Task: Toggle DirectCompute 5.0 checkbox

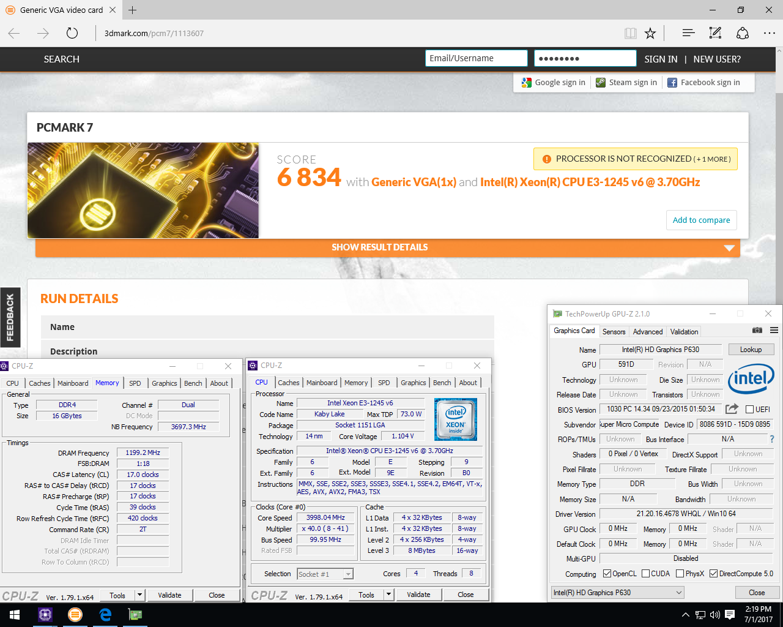Action: (x=713, y=574)
